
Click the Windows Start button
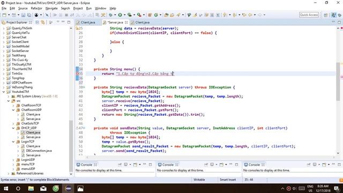pos(6,188)
